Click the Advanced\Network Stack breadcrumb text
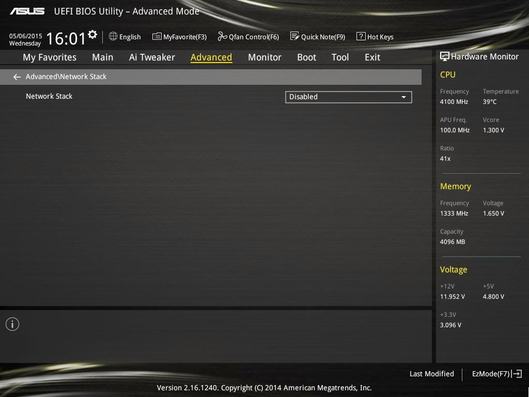529x397 pixels. click(66, 77)
